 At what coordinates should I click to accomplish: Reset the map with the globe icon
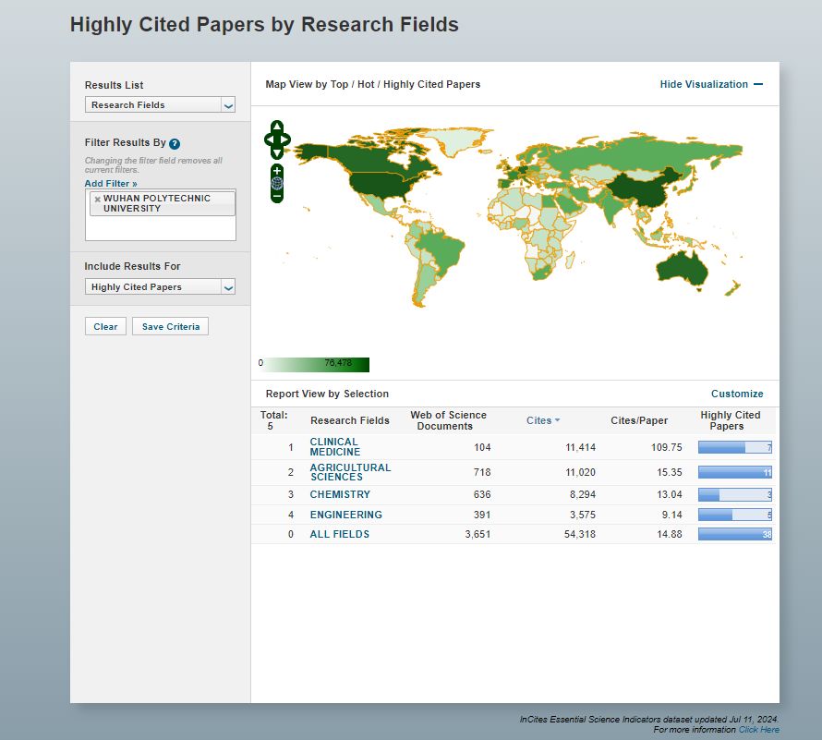click(x=277, y=183)
